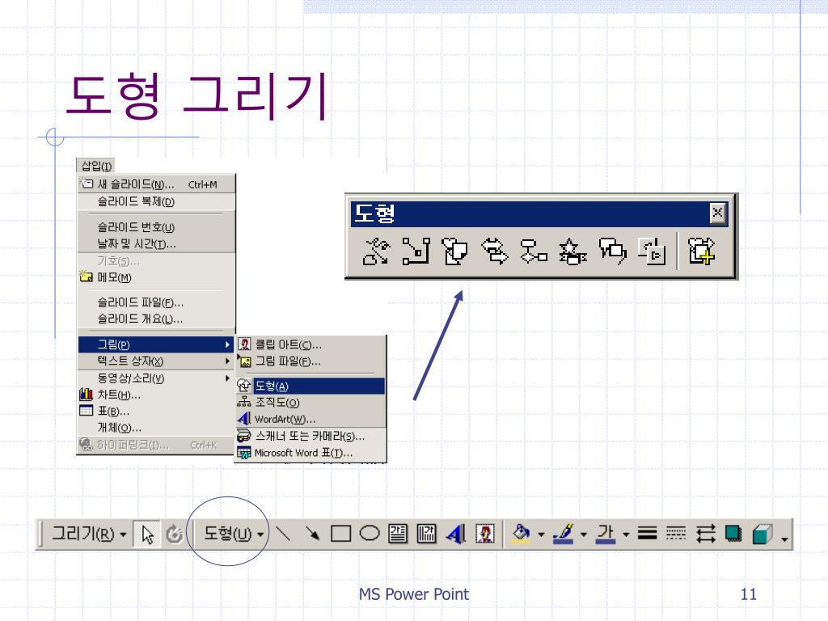Expand the 그림(P) submenu

pyautogui.click(x=156, y=344)
